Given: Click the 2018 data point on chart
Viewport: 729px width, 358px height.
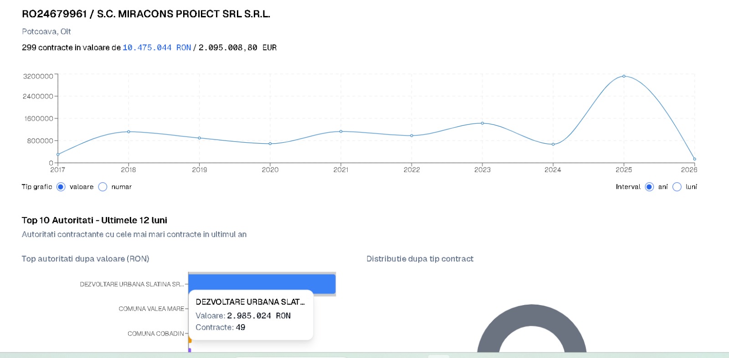Looking at the screenshot, I should pyautogui.click(x=128, y=132).
